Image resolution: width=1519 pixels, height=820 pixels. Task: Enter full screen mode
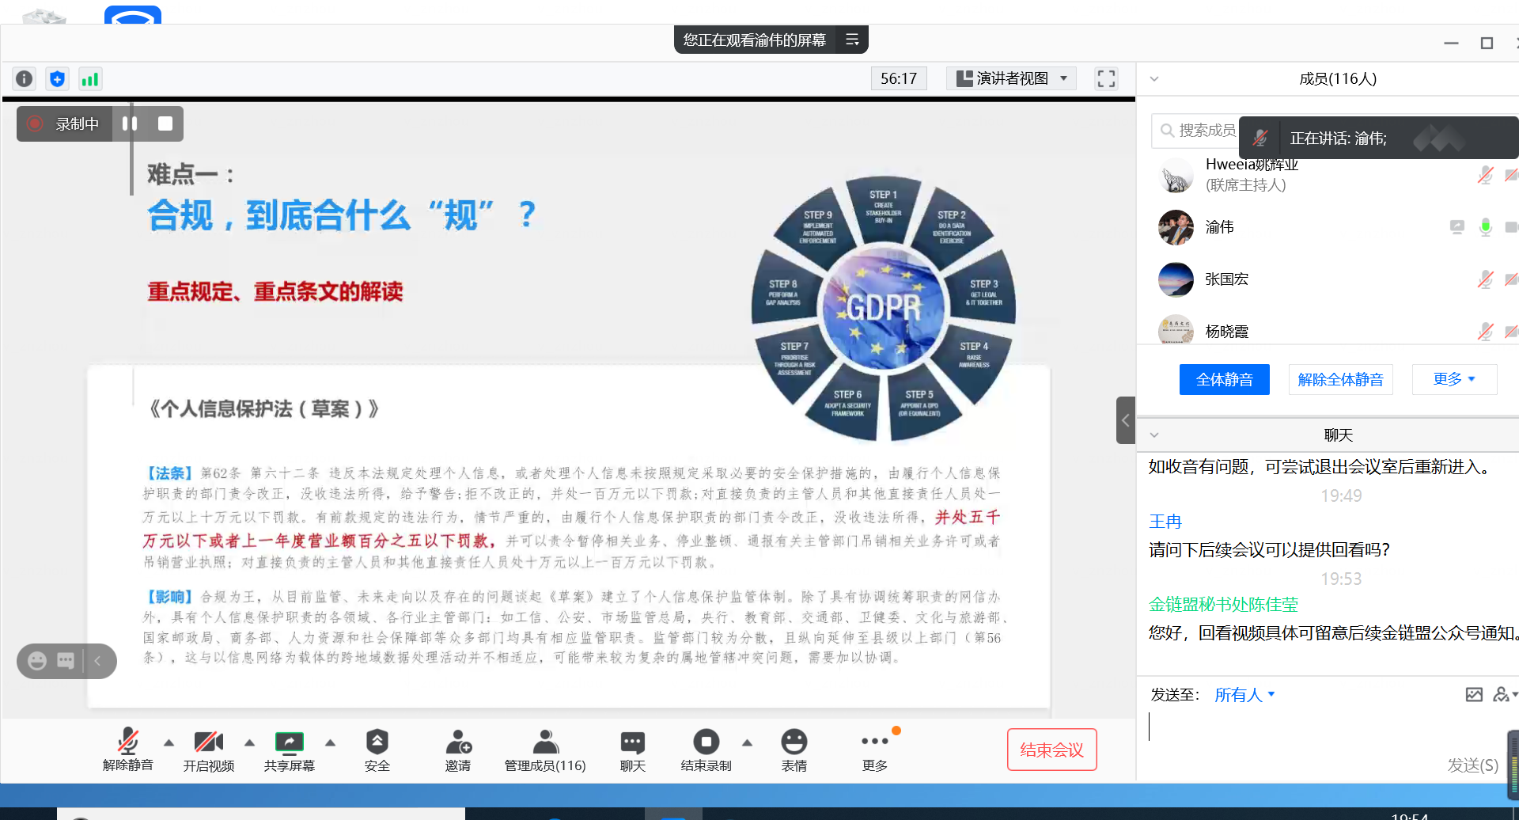point(1106,78)
